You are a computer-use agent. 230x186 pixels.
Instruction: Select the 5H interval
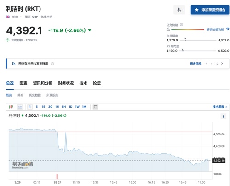pyautogui.click(x=64, y=107)
